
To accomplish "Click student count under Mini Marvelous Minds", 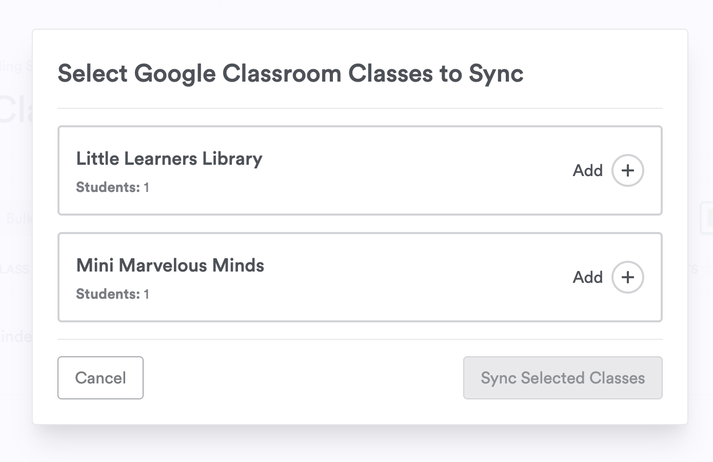I will tap(112, 294).
